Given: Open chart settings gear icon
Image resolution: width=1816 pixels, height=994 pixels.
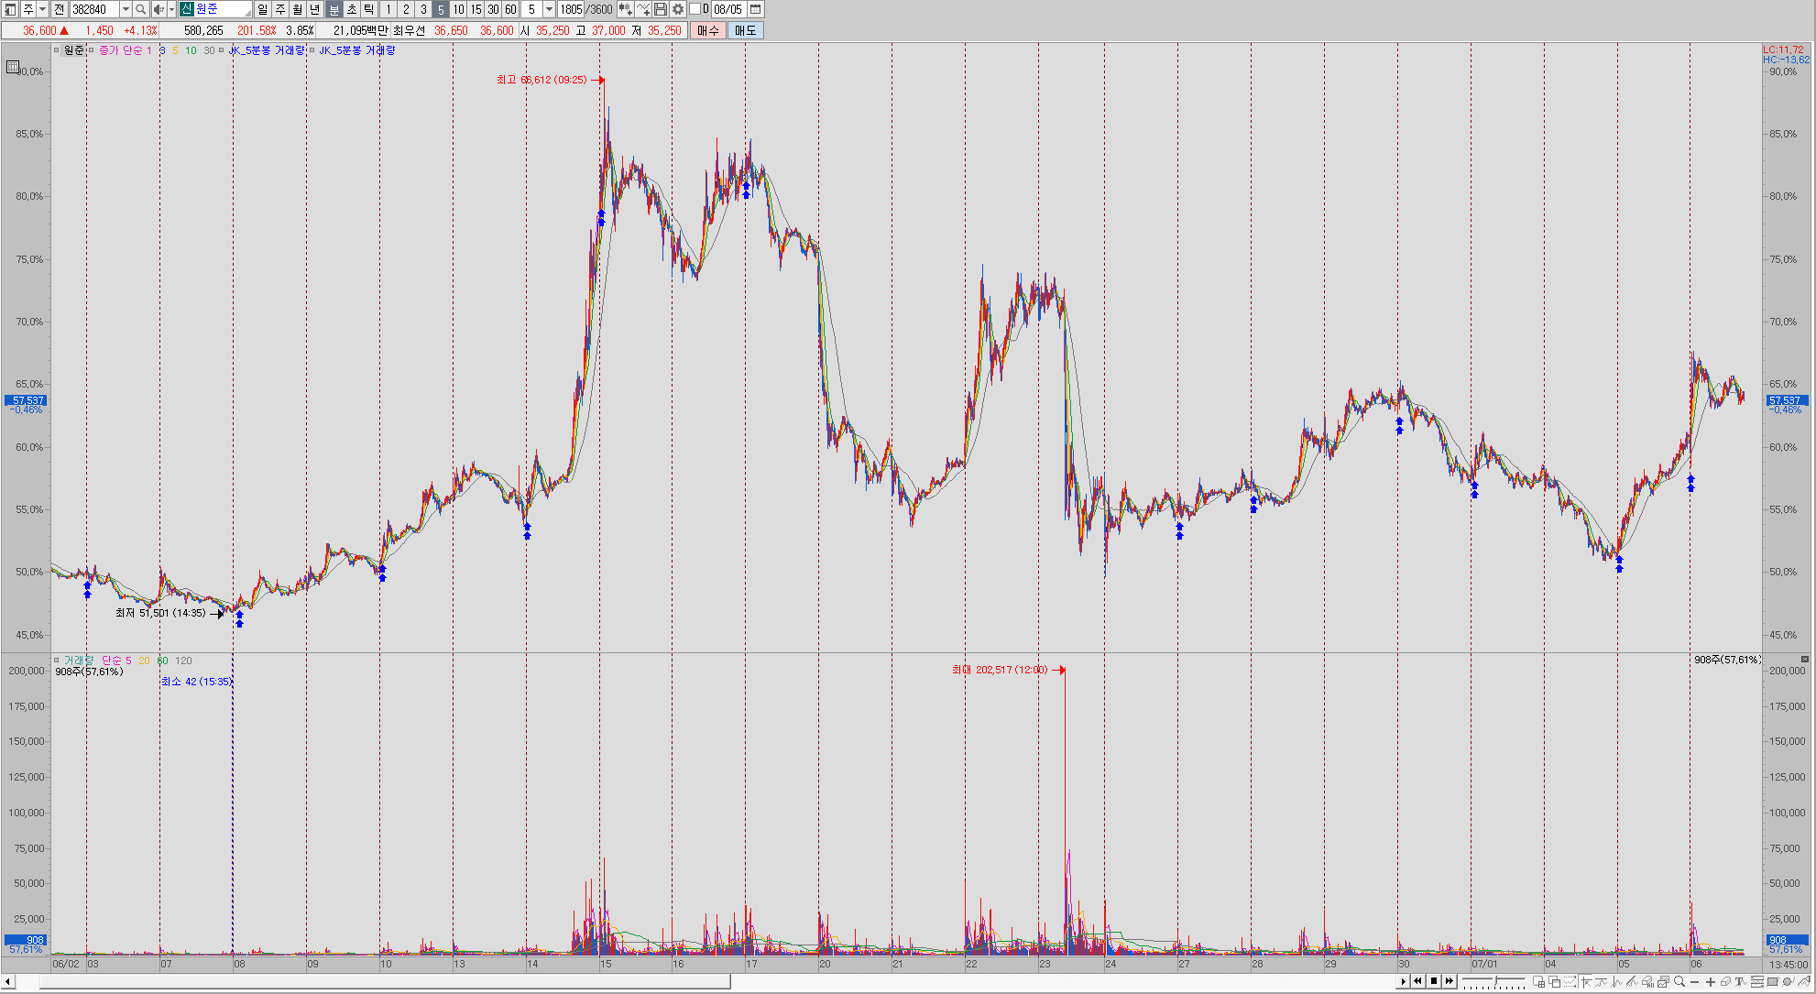Looking at the screenshot, I should click(678, 9).
